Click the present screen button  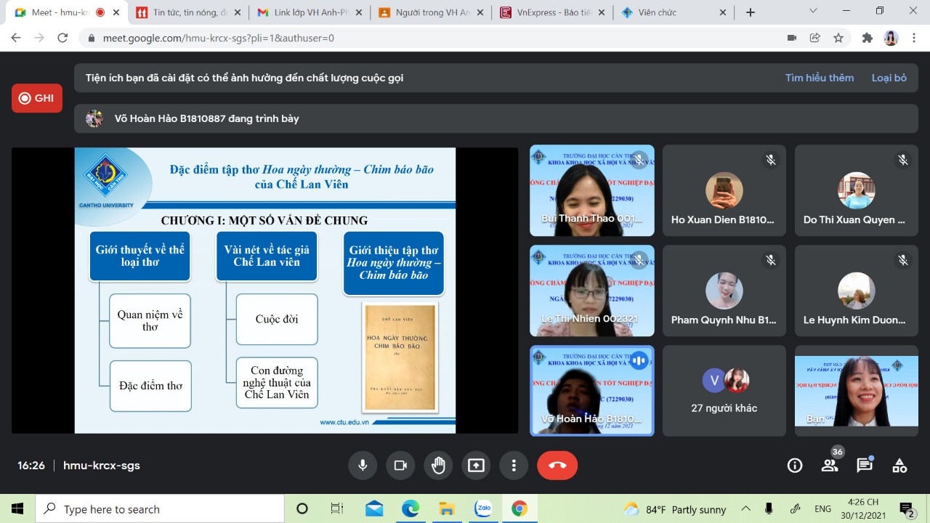[x=476, y=466]
